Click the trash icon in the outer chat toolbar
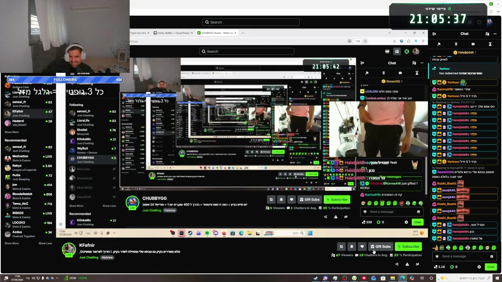The width and height of the screenshot is (502, 282). point(456,44)
